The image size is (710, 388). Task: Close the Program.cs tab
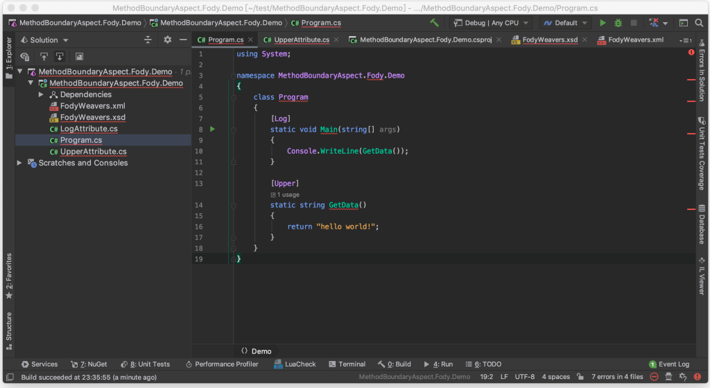click(250, 39)
